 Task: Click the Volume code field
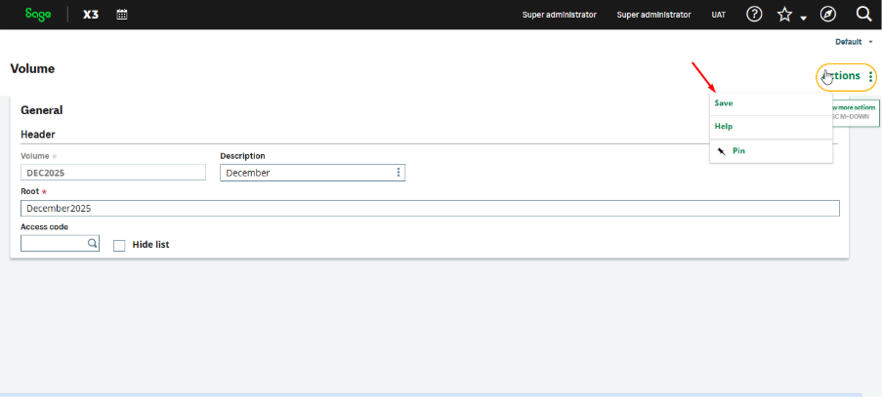112,173
